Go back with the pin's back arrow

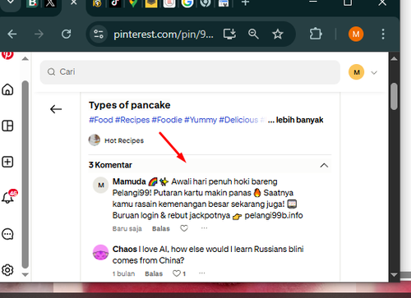(x=56, y=109)
